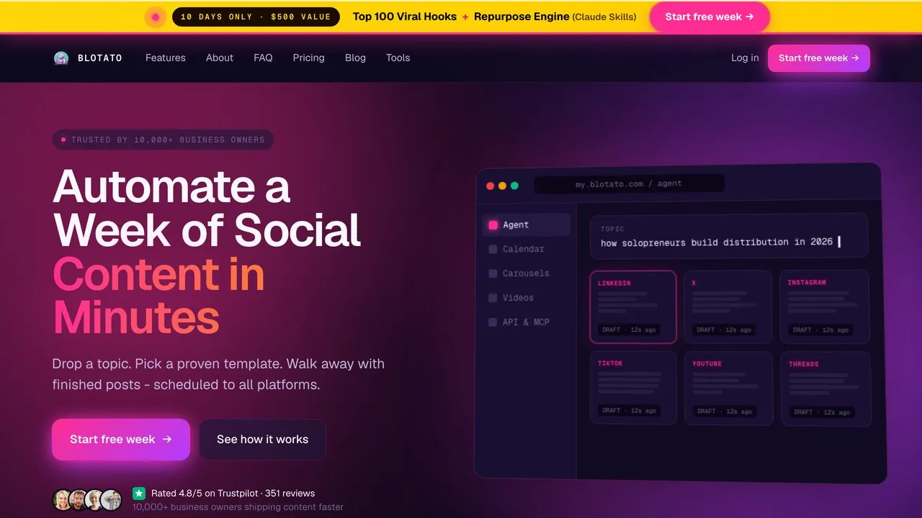Image resolution: width=922 pixels, height=518 pixels.
Task: Select API & MCP in the mockup sidebar
Action: (x=527, y=322)
